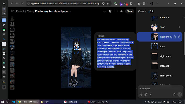
Task: Open the sidebar search-tabs icon
Action: tap(4, 13)
